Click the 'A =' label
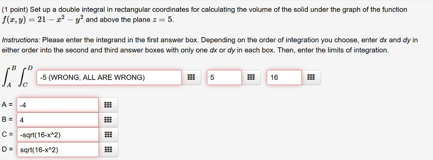The width and height of the screenshot is (433, 160). coord(7,105)
